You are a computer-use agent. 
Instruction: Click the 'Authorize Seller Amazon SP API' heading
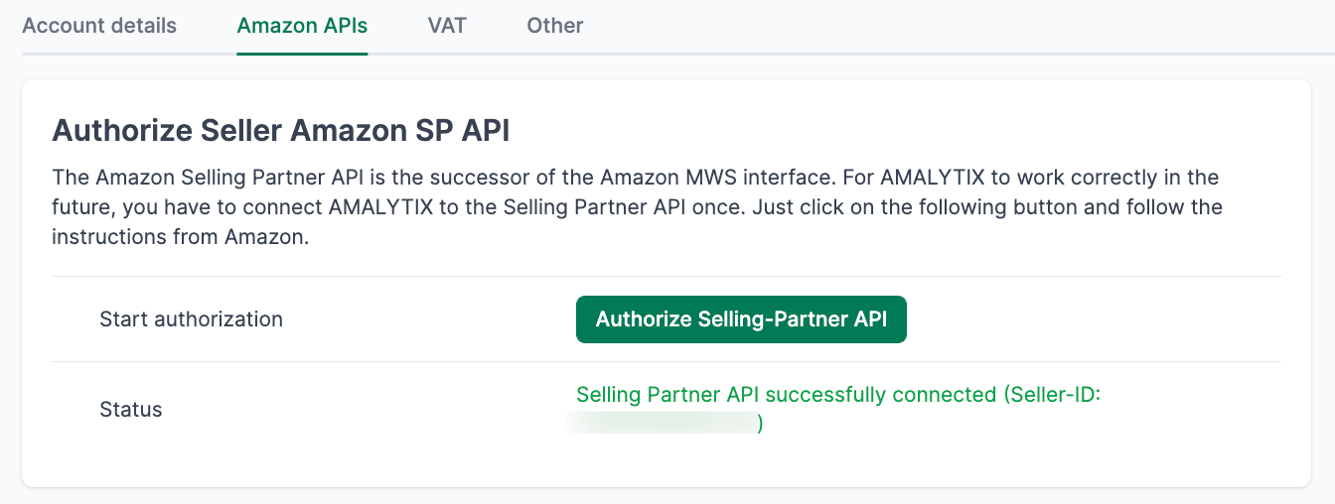(x=281, y=131)
